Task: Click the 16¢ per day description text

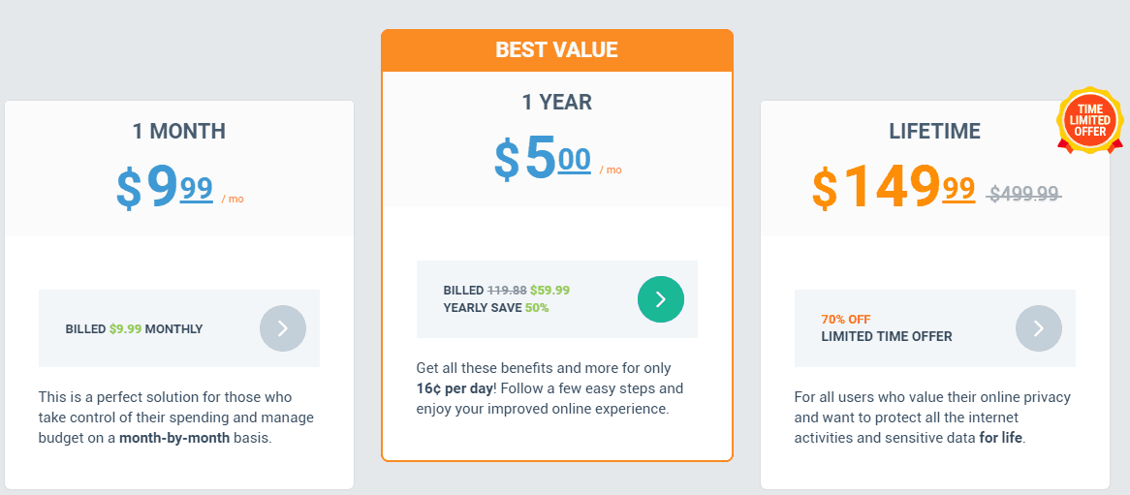Action: [x=549, y=389]
